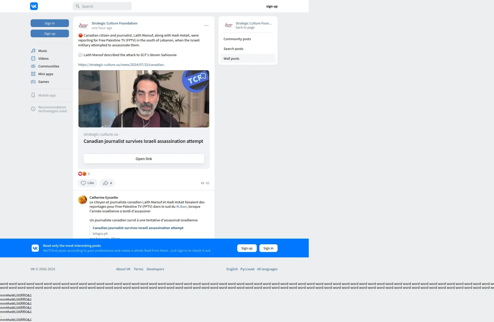Select Community posts in the right panel
The height and width of the screenshot is (322, 494).
tap(237, 39)
